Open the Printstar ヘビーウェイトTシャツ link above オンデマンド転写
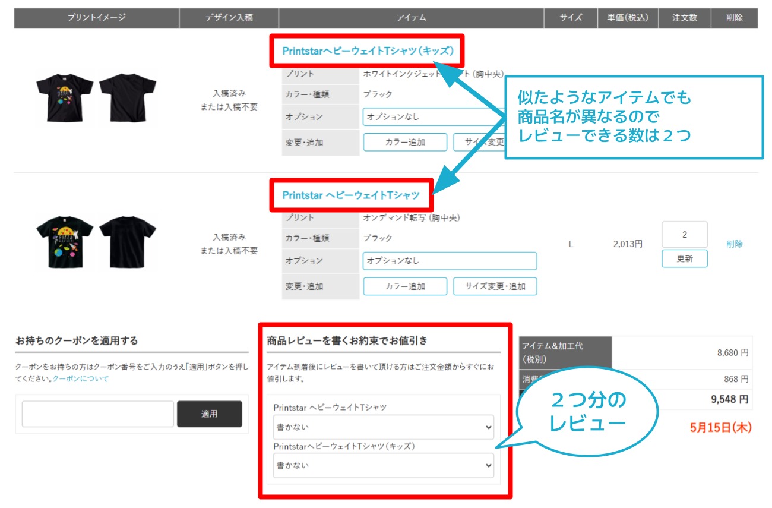 point(351,195)
